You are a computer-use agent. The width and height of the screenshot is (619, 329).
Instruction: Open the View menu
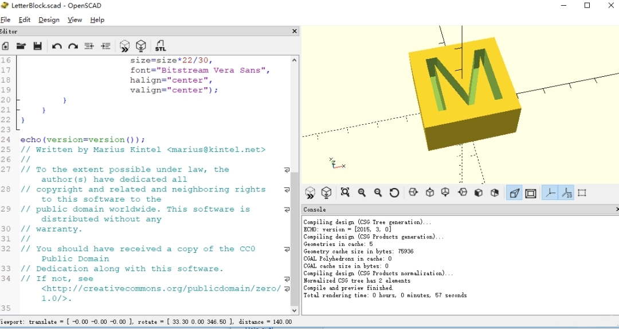click(75, 19)
